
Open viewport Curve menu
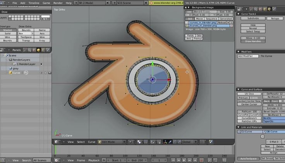[x=92, y=142]
